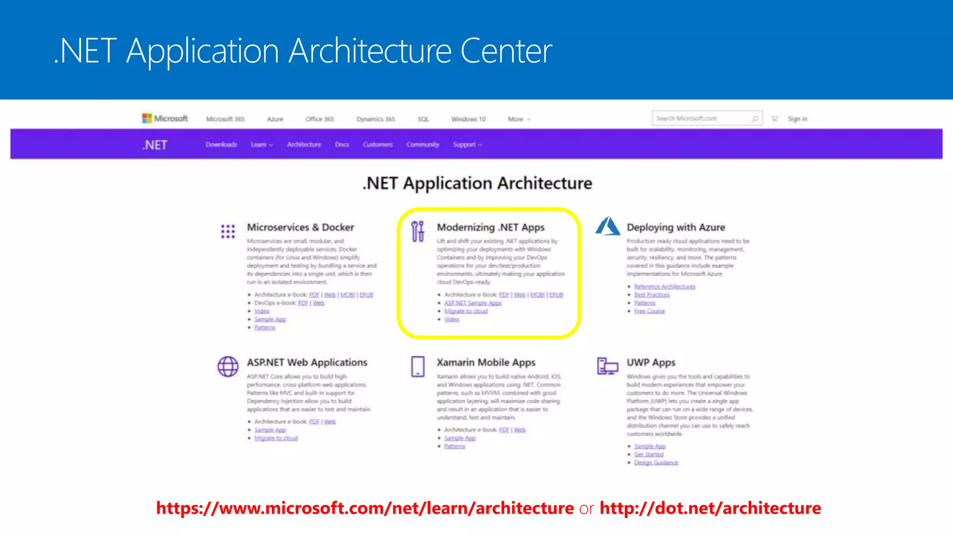Open Customers in .NET bar
This screenshot has height=536, width=953.
click(378, 145)
